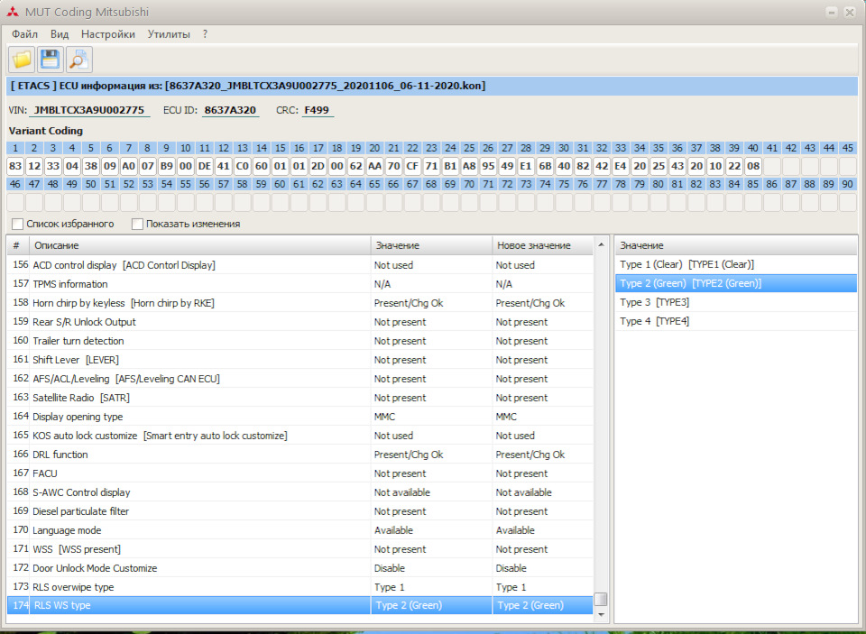Select row 160 Trailer turn detection

coord(299,341)
